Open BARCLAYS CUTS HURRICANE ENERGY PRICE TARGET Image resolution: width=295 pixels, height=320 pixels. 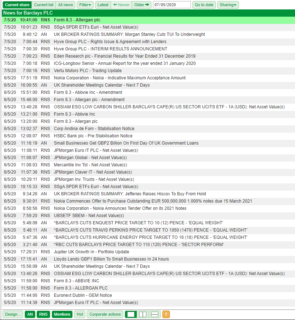tap(148, 237)
